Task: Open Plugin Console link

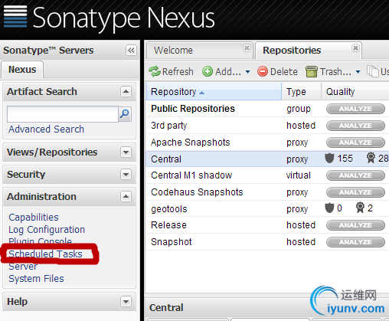Action: click(x=40, y=241)
